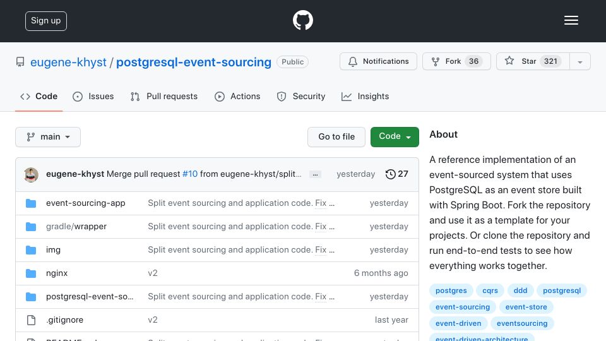Switch to the Insights tab

click(365, 96)
